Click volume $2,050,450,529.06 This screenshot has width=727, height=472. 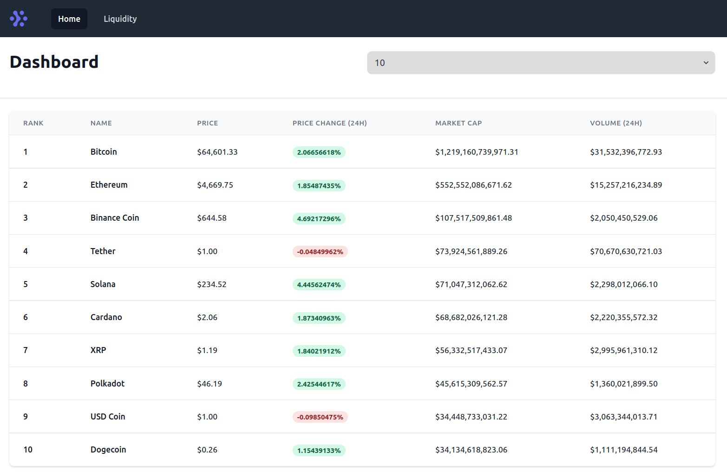624,218
